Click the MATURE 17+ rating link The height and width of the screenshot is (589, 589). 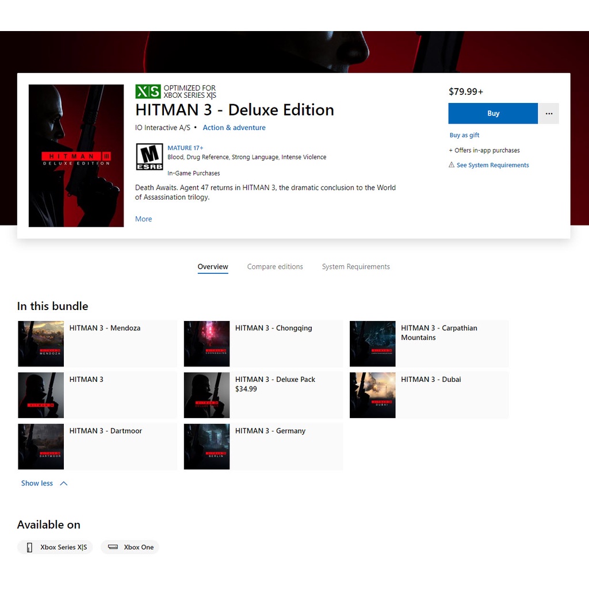[x=185, y=148]
